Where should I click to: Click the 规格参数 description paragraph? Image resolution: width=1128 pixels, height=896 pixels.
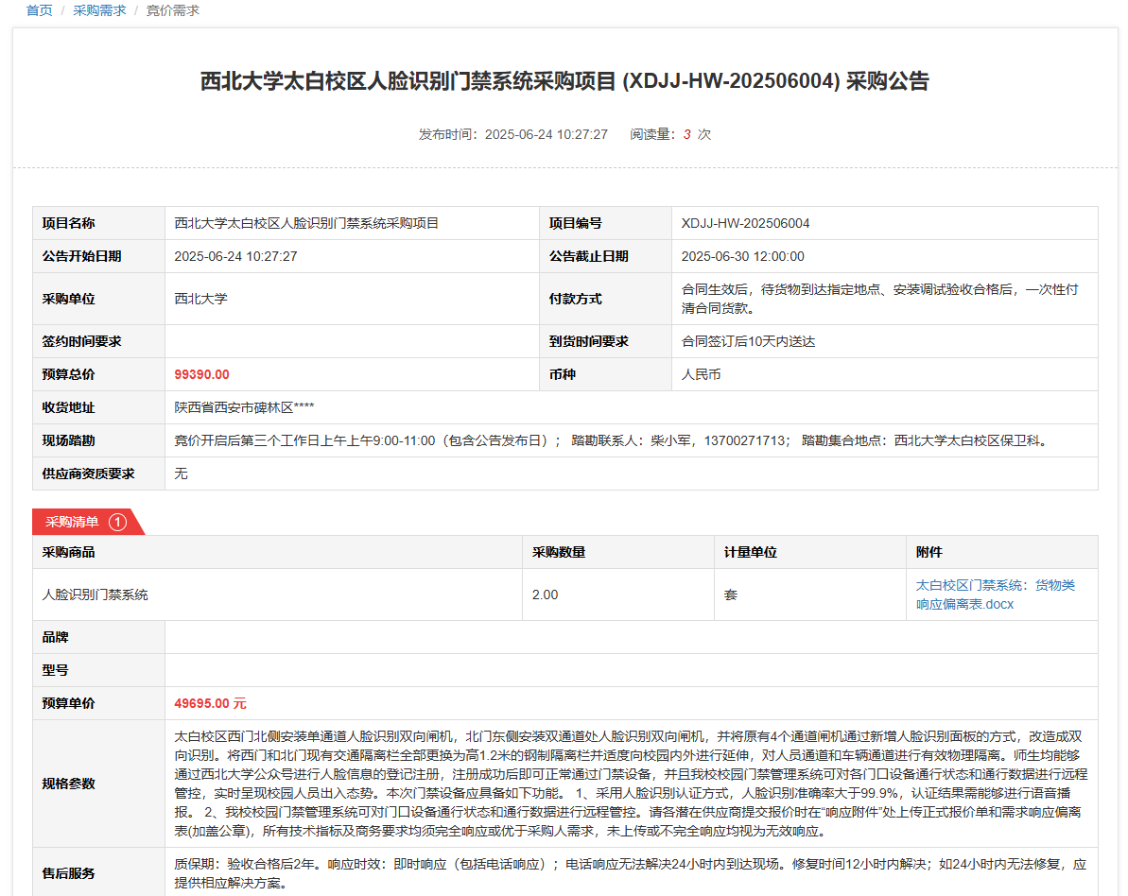tap(630, 784)
